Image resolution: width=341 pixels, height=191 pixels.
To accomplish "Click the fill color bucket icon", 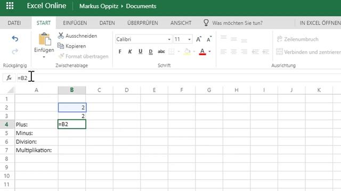I will (187, 51).
